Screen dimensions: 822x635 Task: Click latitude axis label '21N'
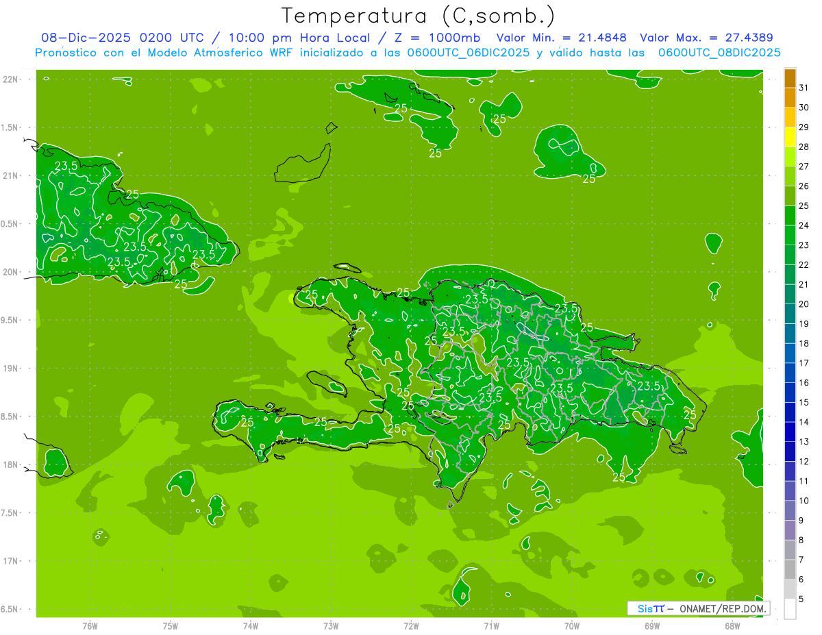pos(11,176)
